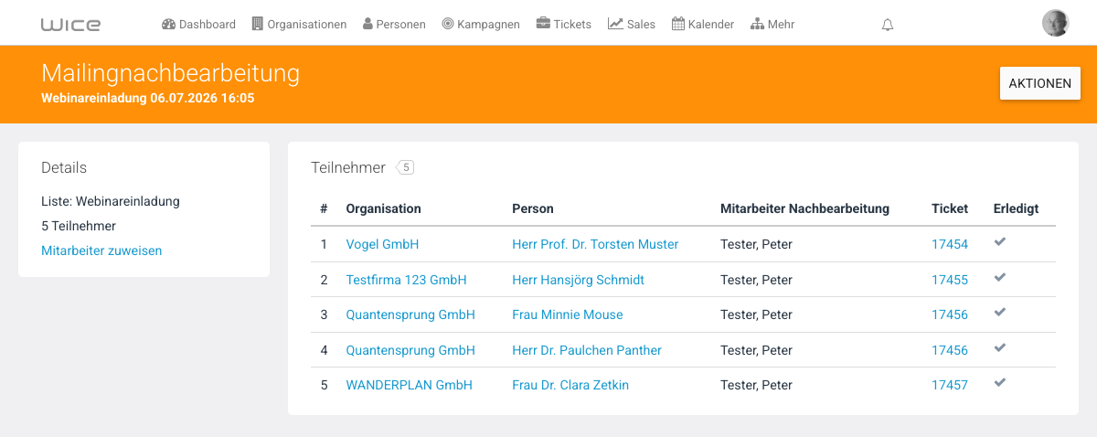This screenshot has width=1097, height=437.
Task: Open ticket 17456 for Minnie Mouse
Action: 950,314
